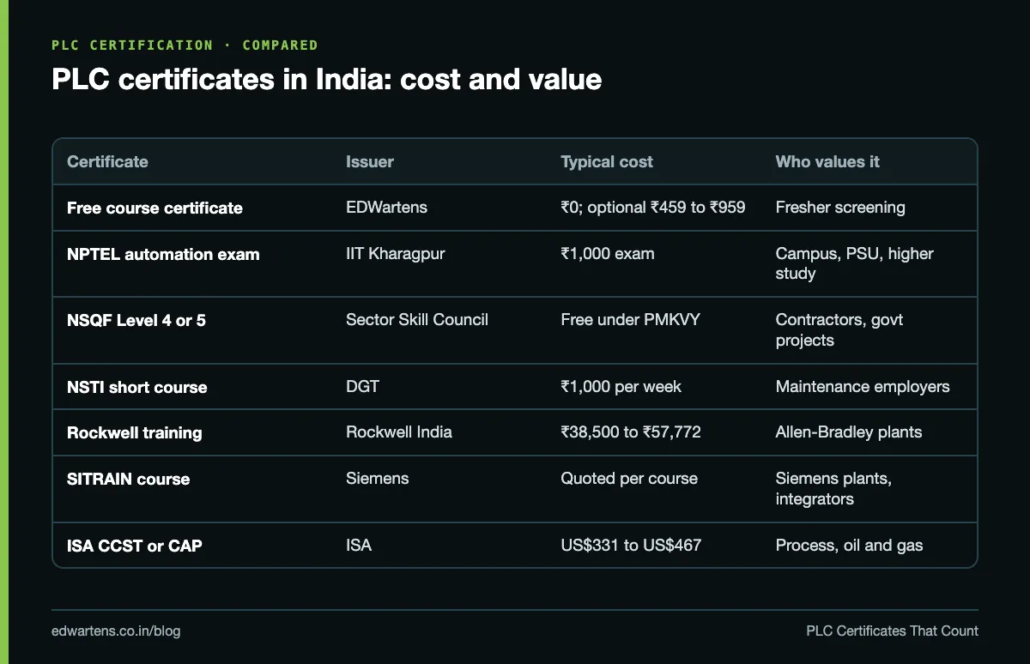Click the 'Maintenance employers' cell
Viewport: 1030px width, 664px height.
coord(863,387)
